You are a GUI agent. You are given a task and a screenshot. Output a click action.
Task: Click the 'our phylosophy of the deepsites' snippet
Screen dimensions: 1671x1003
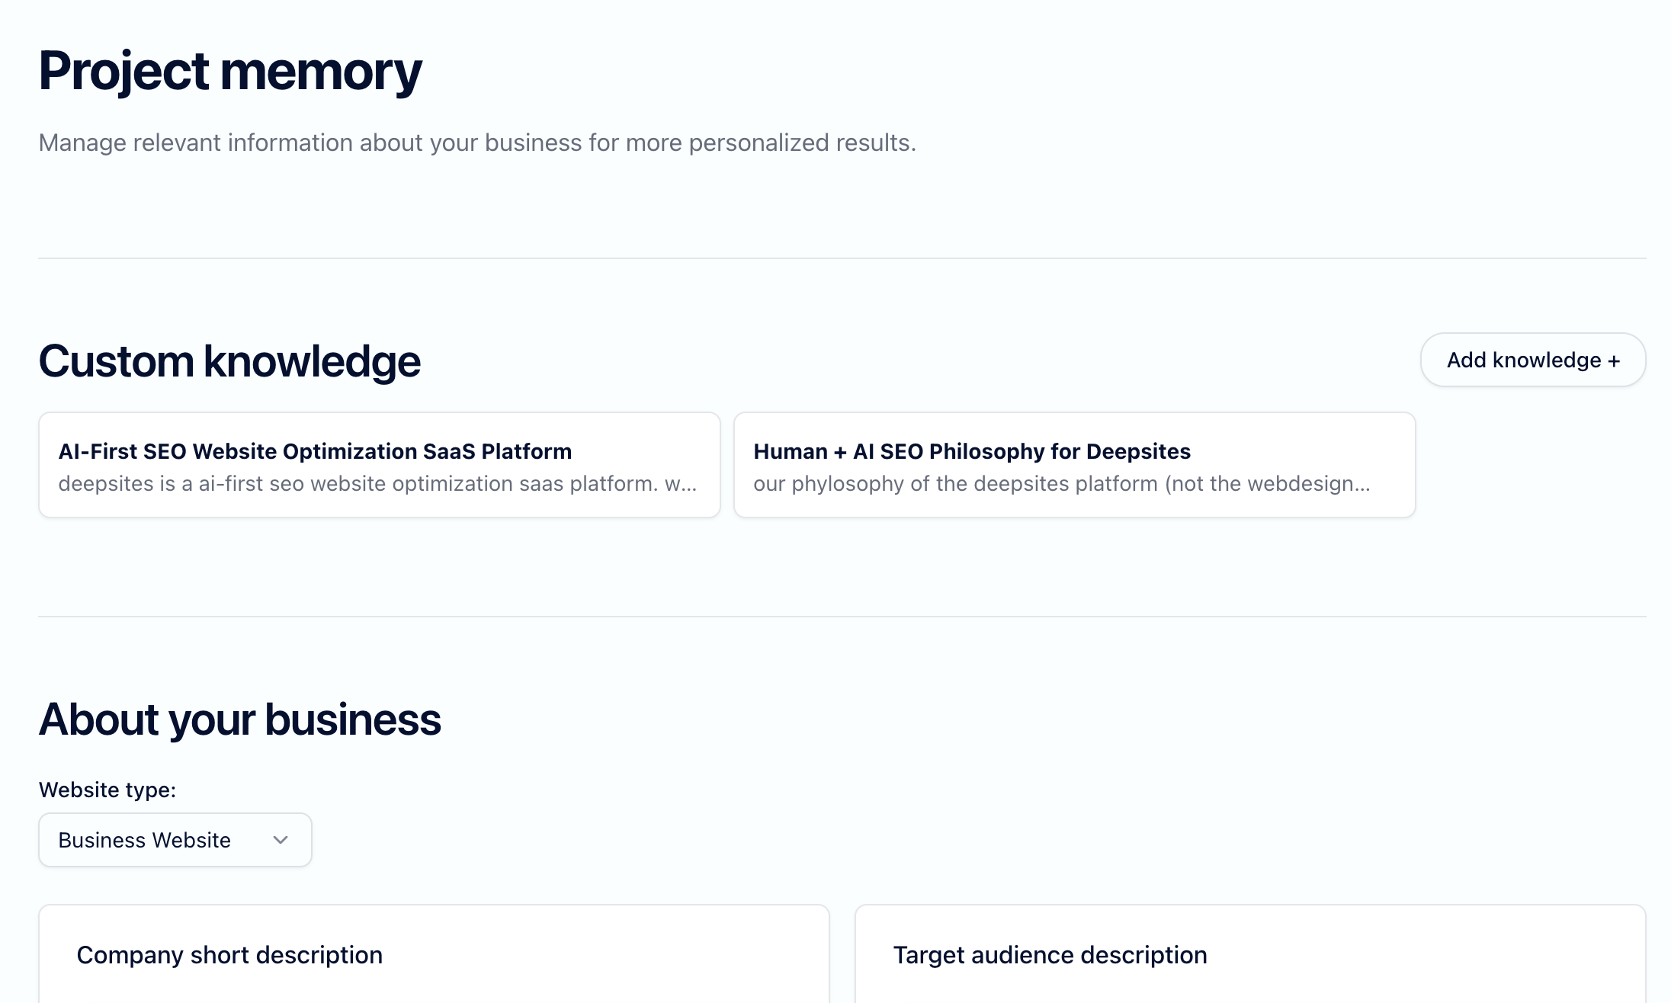pos(1062,484)
